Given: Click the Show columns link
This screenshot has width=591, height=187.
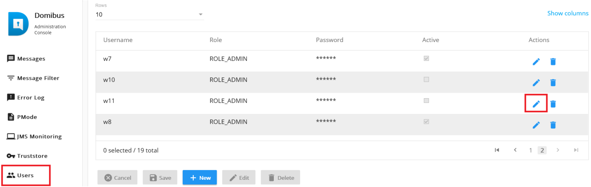Looking at the screenshot, I should coord(568,13).
